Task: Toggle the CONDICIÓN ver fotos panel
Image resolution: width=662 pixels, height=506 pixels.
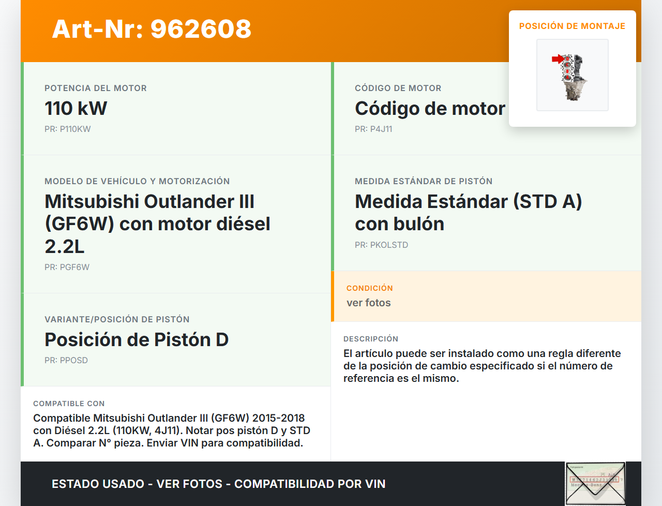Action: pos(486,296)
